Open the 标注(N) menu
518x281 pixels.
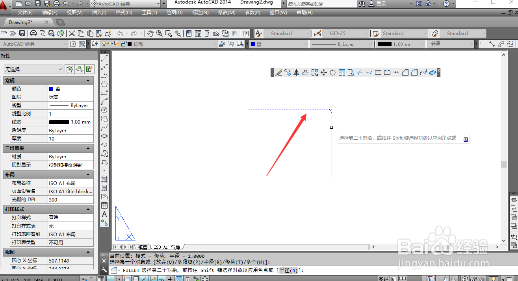(x=201, y=13)
